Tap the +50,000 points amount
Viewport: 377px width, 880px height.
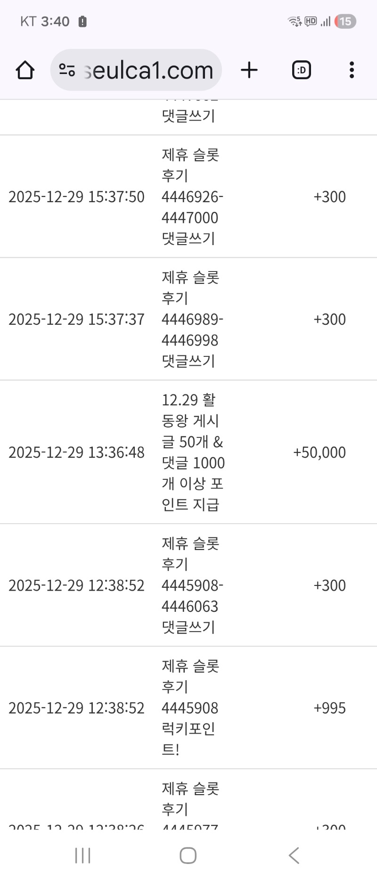(320, 452)
